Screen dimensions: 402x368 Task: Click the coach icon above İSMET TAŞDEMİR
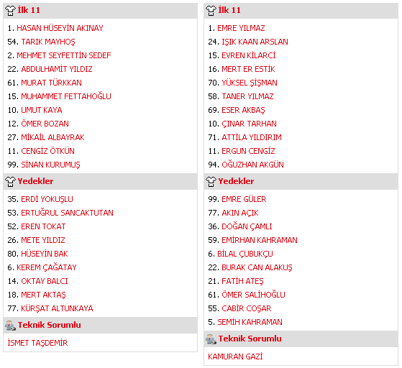(10, 325)
